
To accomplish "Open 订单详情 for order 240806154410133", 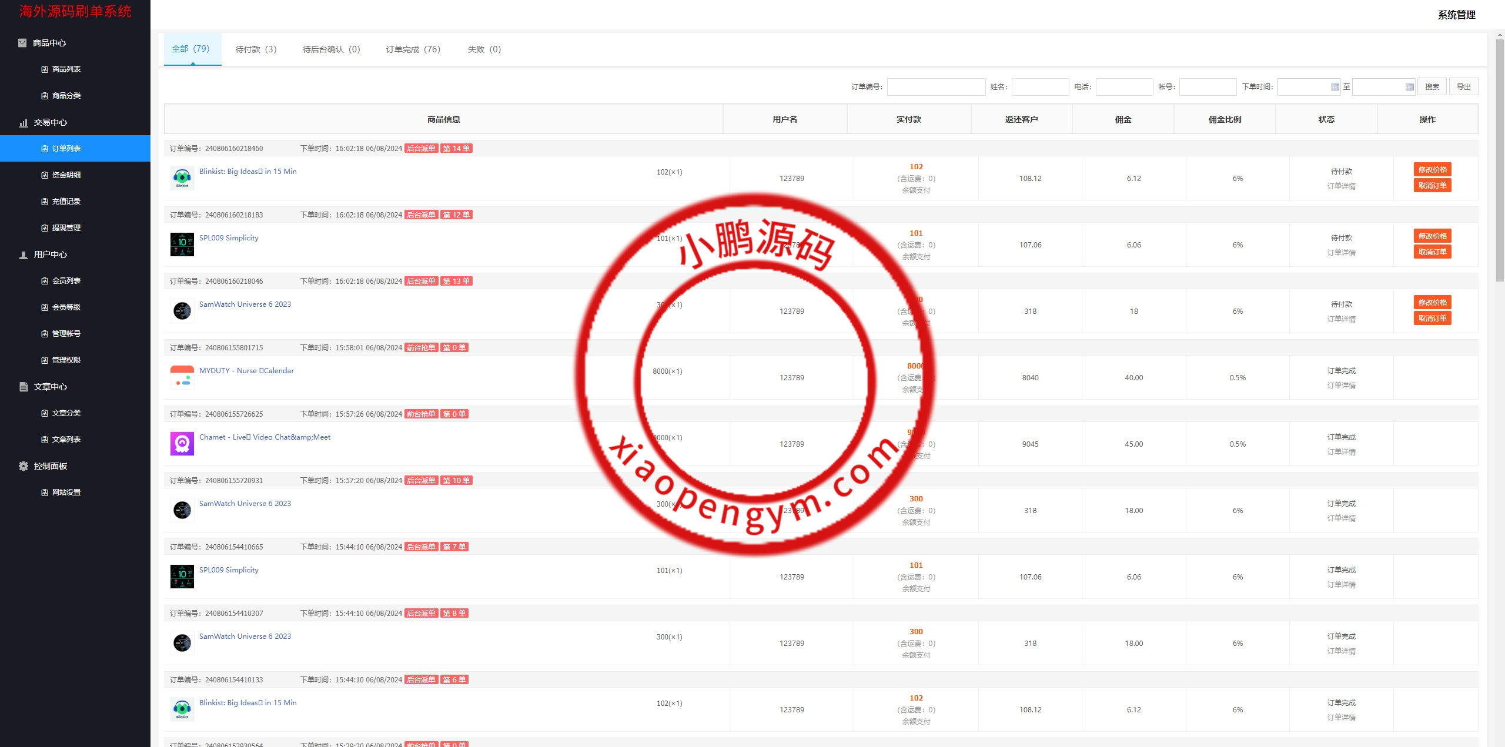I will [x=1341, y=718].
